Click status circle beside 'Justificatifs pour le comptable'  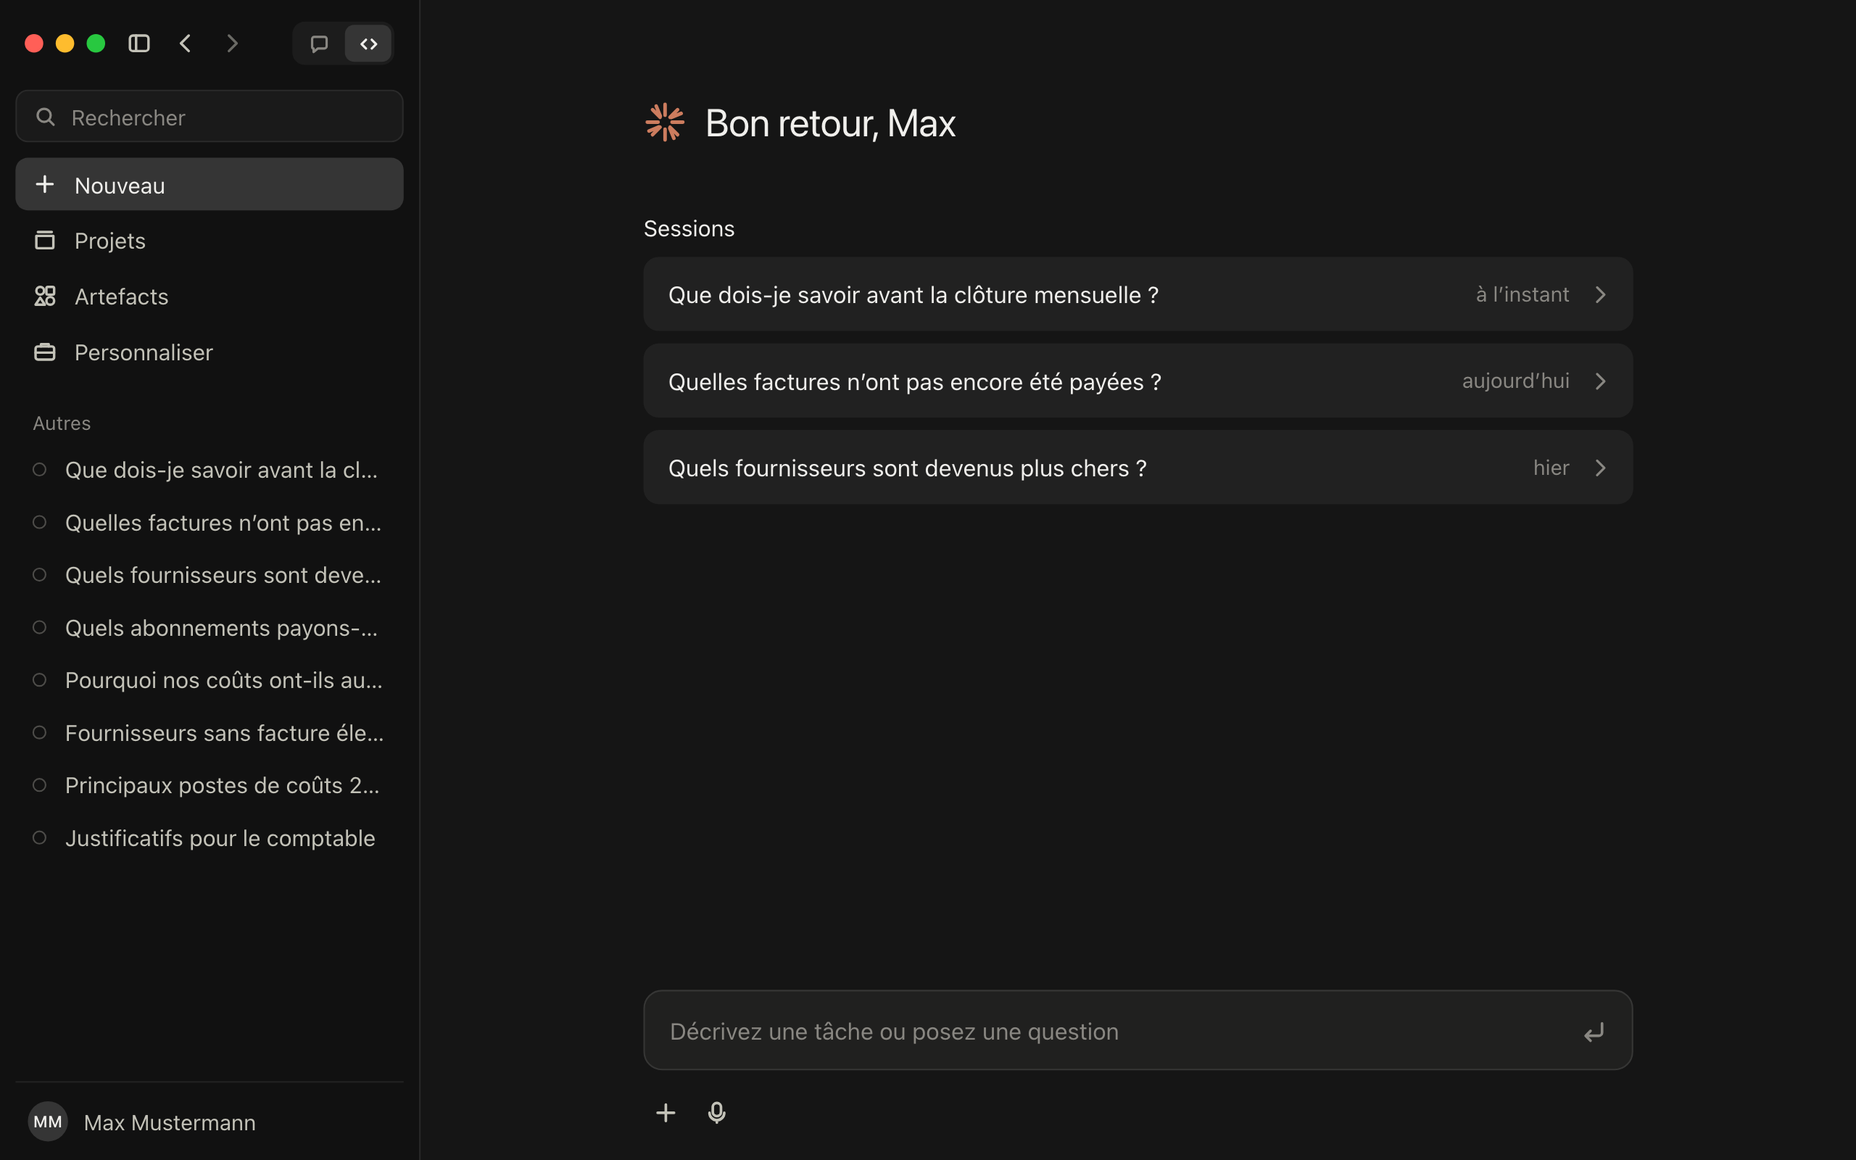(x=40, y=838)
